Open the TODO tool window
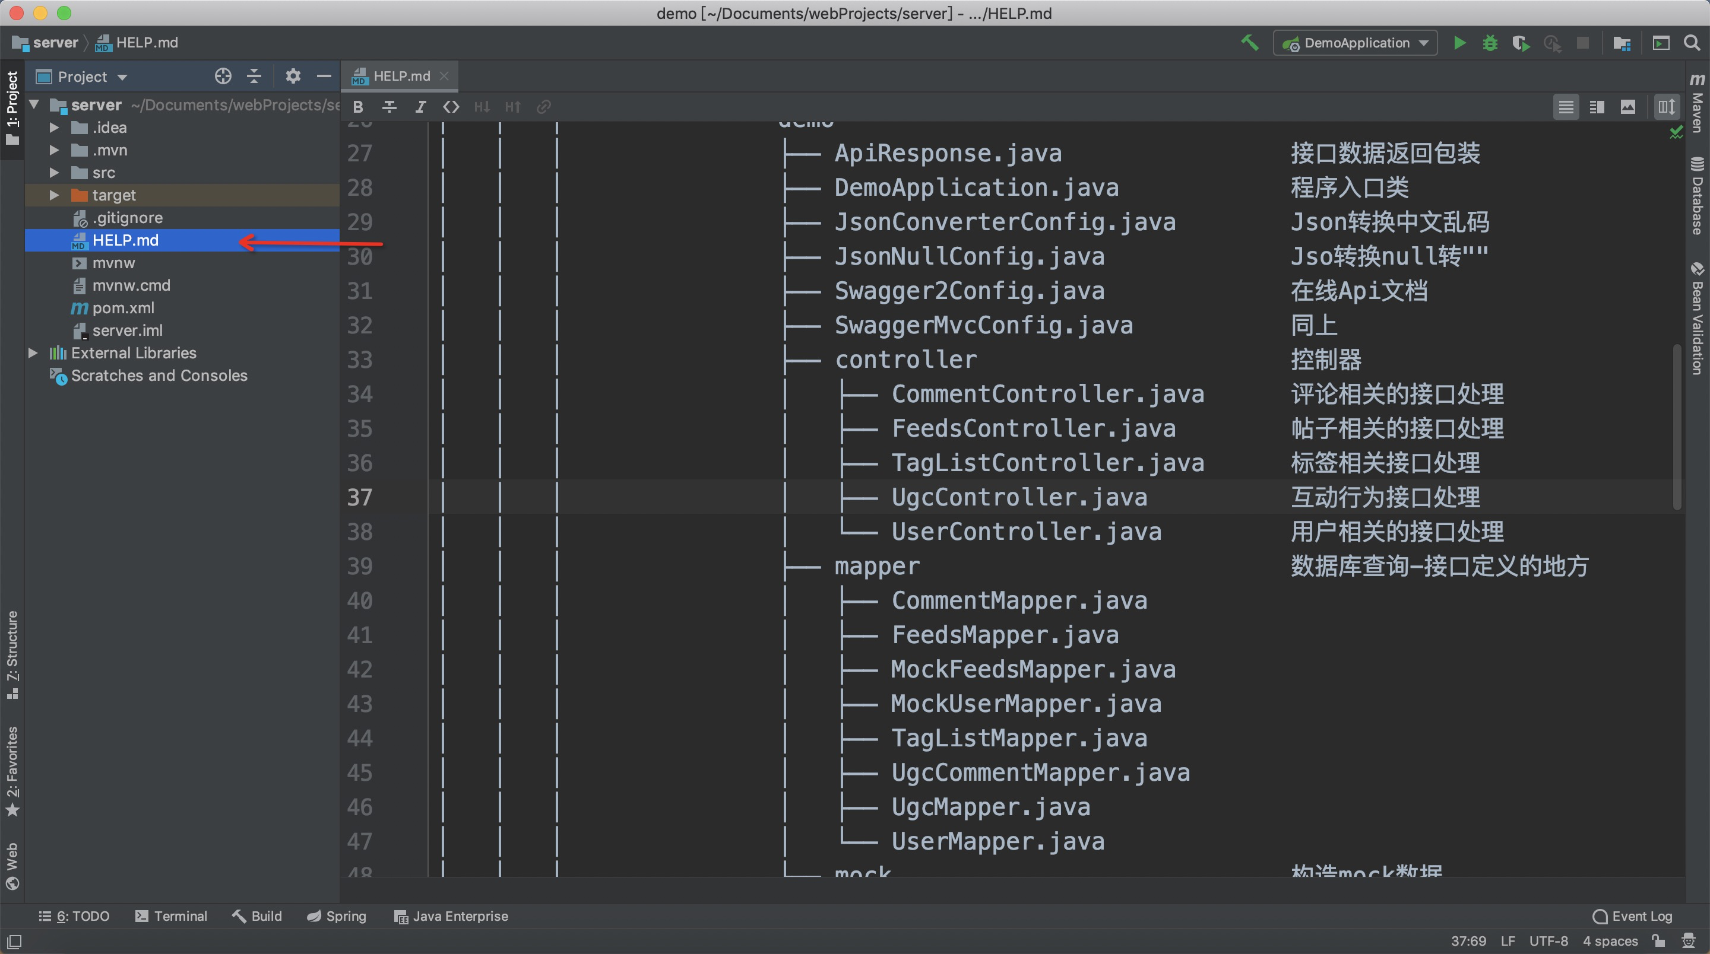 pos(74,916)
